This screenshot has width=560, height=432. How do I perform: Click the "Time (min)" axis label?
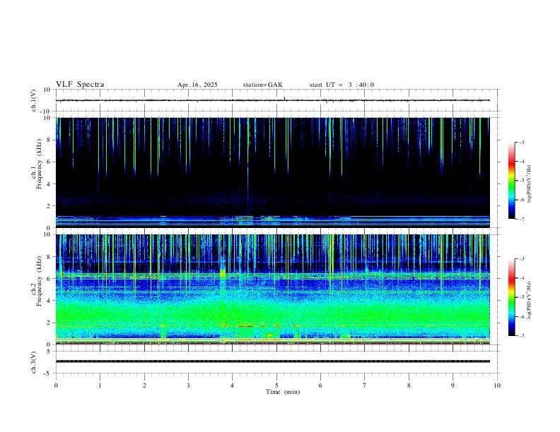click(283, 392)
